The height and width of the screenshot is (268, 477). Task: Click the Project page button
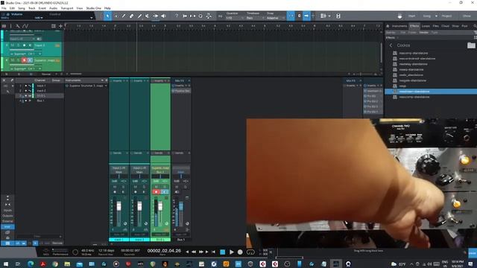446,16
